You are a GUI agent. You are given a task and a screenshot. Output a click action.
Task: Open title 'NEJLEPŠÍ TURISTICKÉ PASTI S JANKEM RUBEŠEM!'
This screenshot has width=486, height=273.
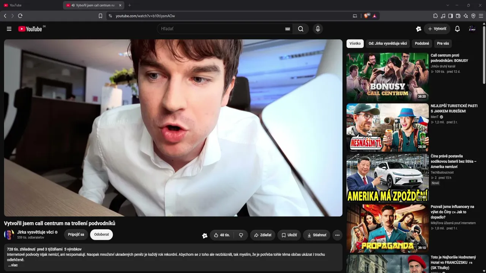[454, 108]
